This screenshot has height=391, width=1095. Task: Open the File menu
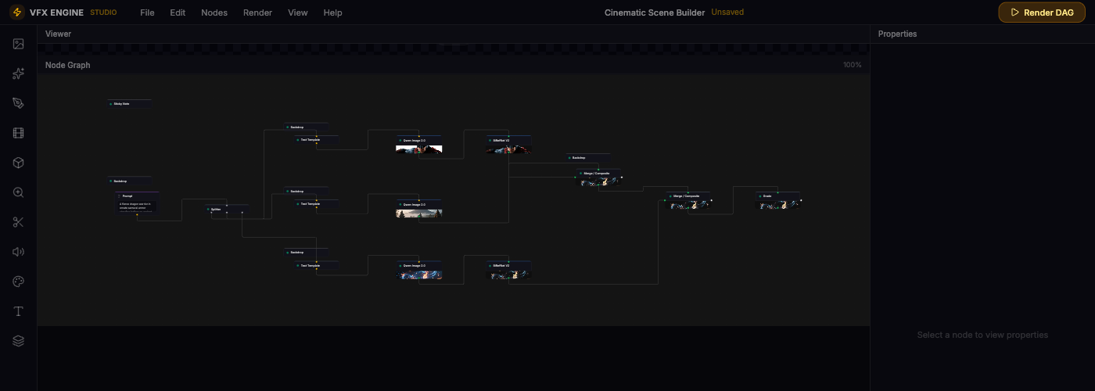pos(147,13)
